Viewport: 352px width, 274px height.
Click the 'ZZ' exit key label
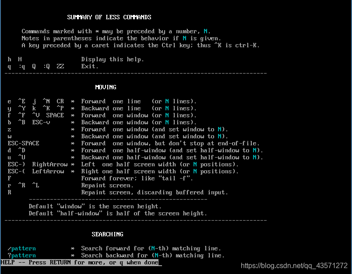60,67
